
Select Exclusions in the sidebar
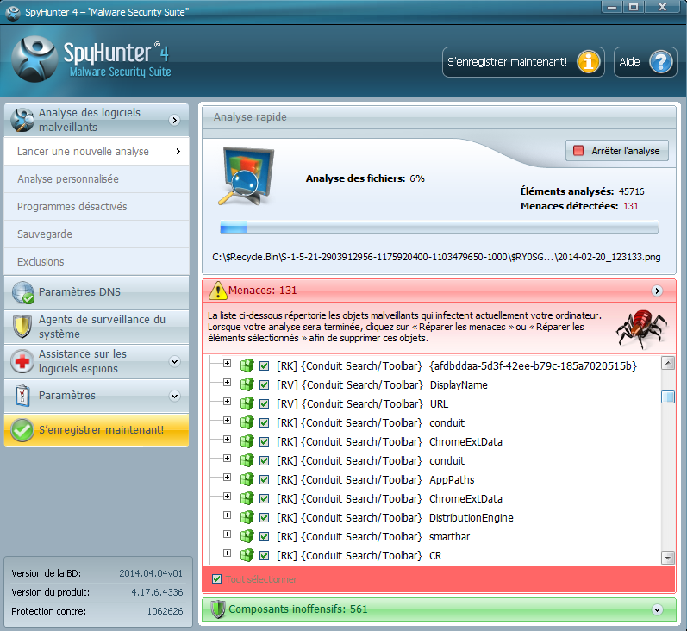(x=41, y=262)
